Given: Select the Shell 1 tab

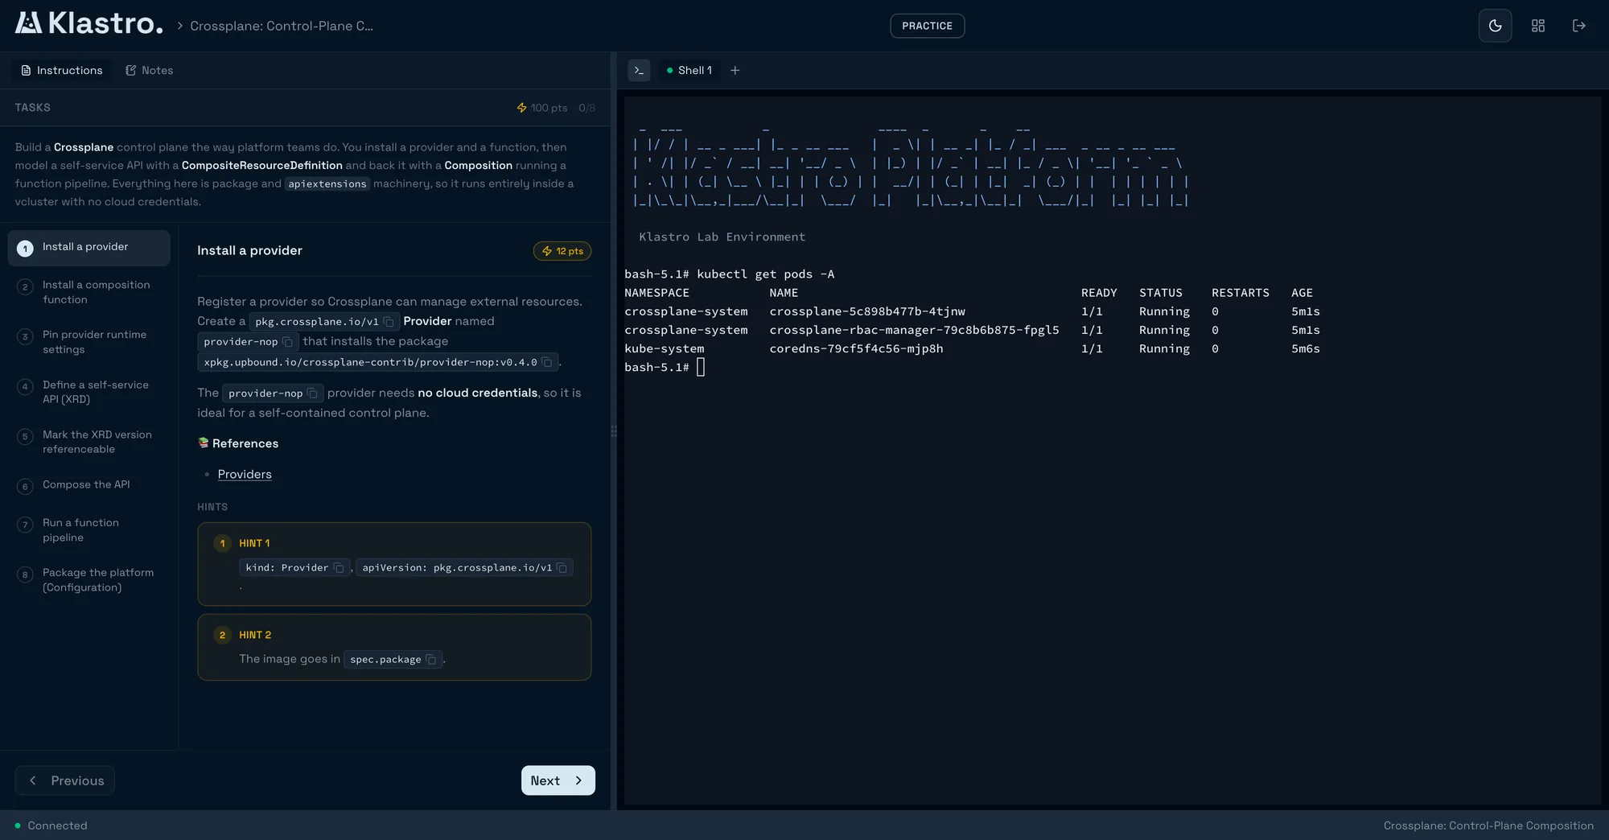Looking at the screenshot, I should [x=689, y=70].
